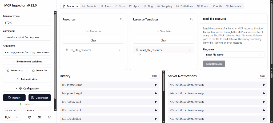
Task: Switch to the Elicitations tab
Action: (x=184, y=6)
